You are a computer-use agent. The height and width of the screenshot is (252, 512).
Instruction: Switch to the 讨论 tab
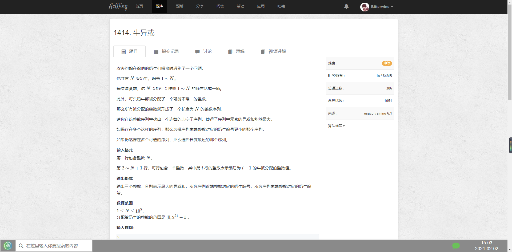pos(203,51)
